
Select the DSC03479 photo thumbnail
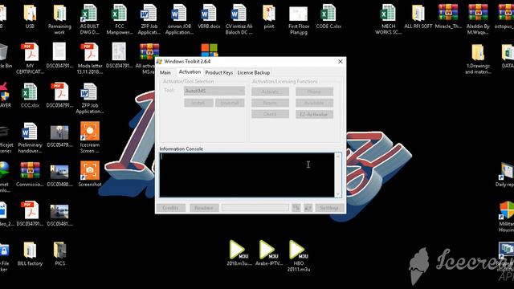59,132
